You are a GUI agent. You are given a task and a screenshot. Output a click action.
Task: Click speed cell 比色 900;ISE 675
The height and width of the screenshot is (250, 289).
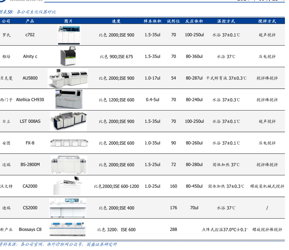(x=116, y=57)
